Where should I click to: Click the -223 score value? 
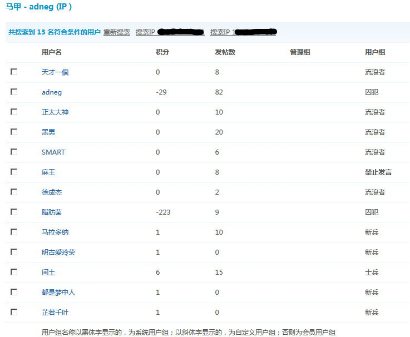tap(163, 212)
